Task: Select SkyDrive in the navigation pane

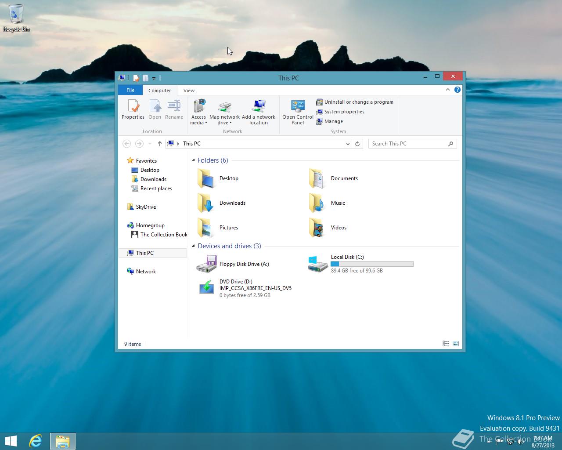Action: point(146,207)
